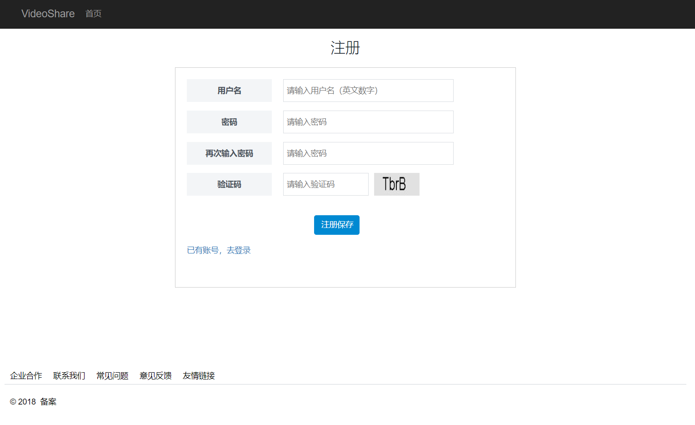Visit the 友情链接 footer link
The height and width of the screenshot is (425, 695).
[x=199, y=376]
